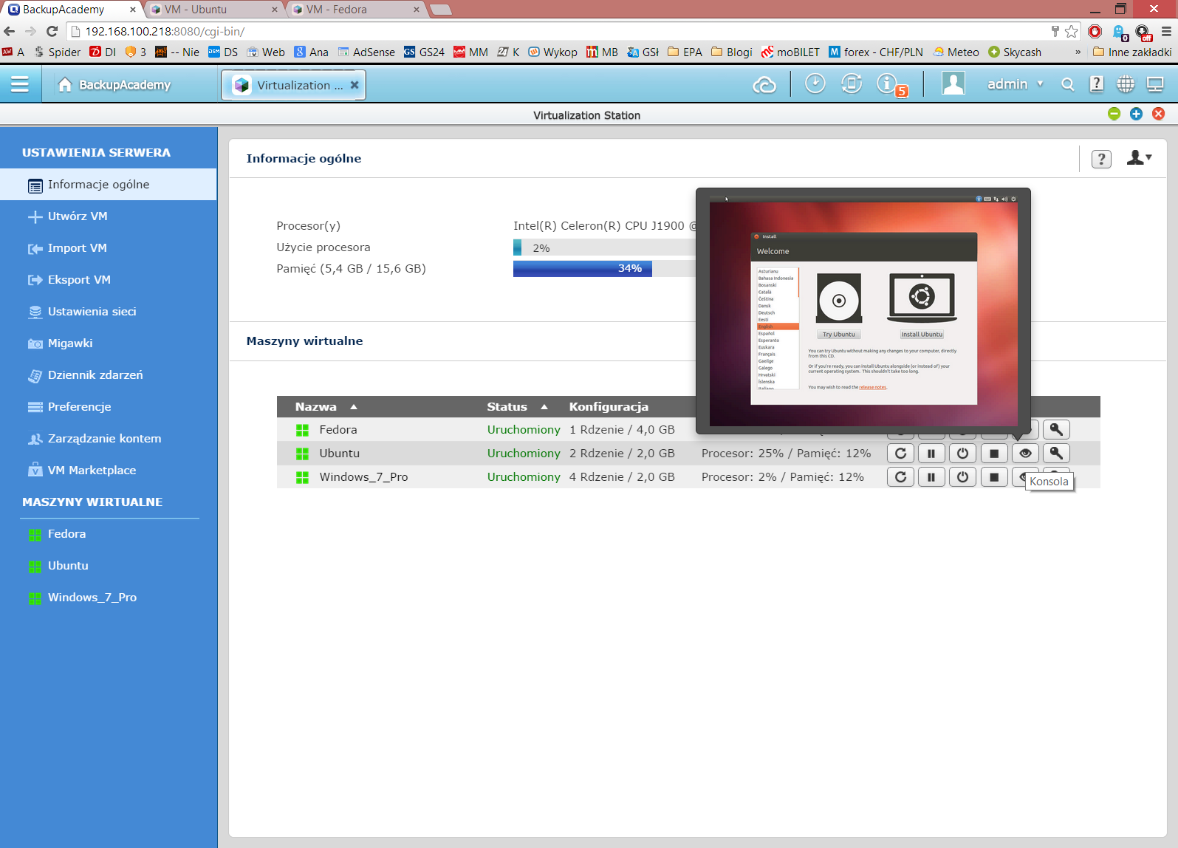Open Ubuntu console with eye icon

point(1025,454)
